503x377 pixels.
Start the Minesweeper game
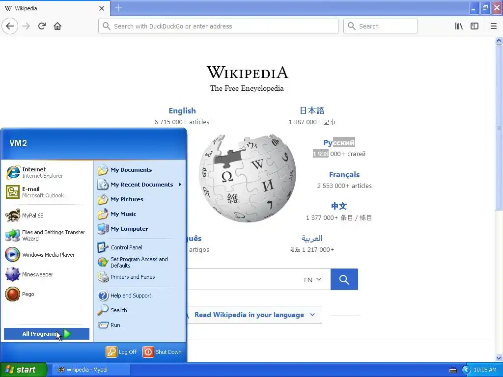[47, 274]
